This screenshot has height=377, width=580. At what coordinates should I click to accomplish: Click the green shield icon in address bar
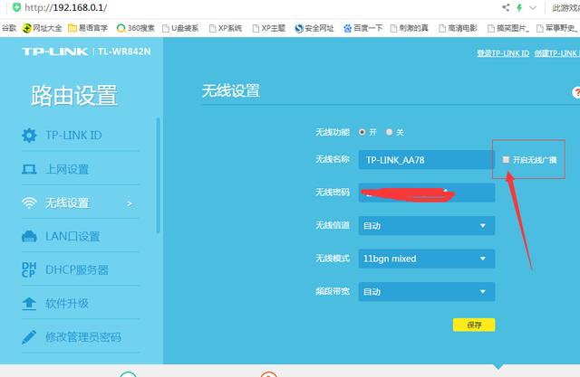tap(16, 7)
